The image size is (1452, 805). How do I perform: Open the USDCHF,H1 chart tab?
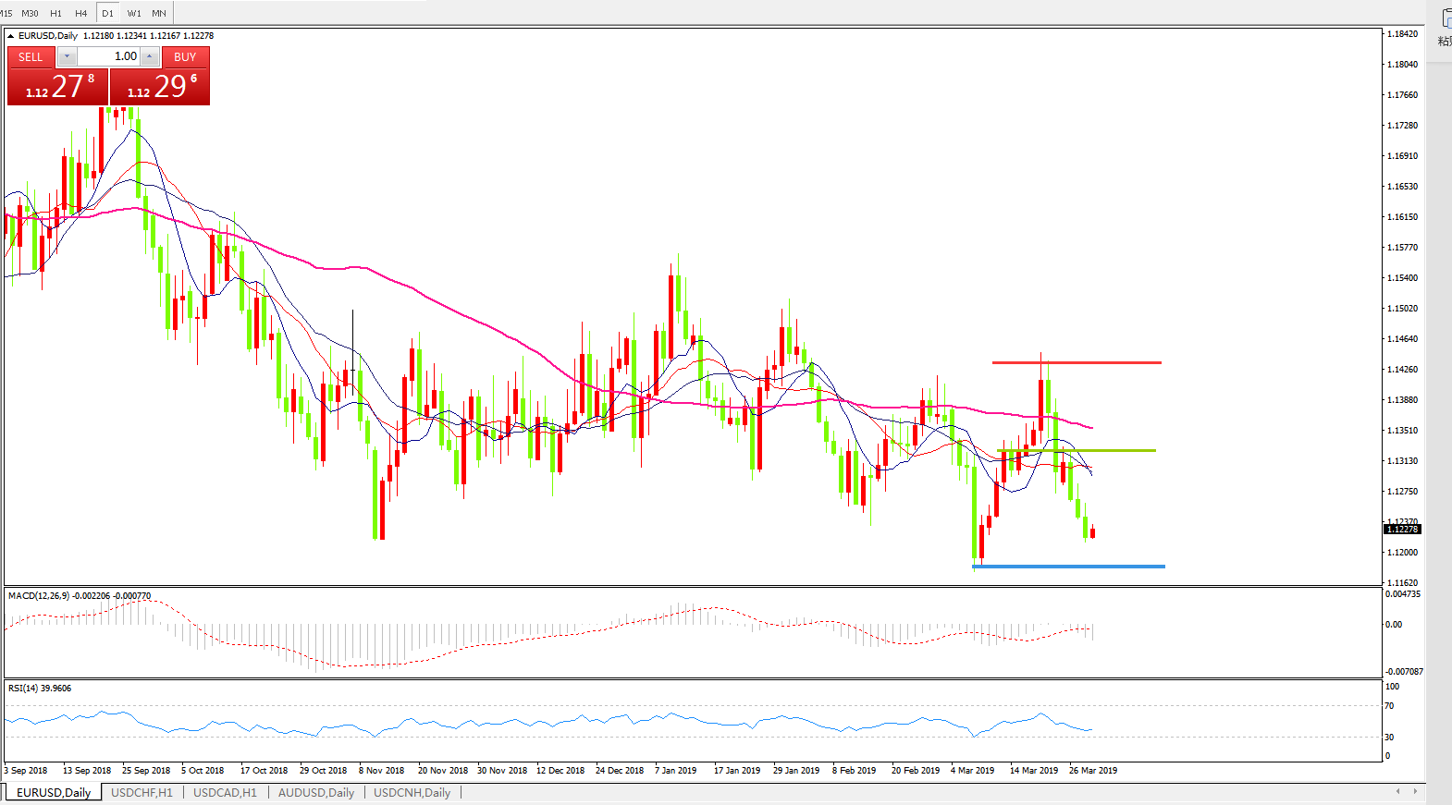coord(142,792)
